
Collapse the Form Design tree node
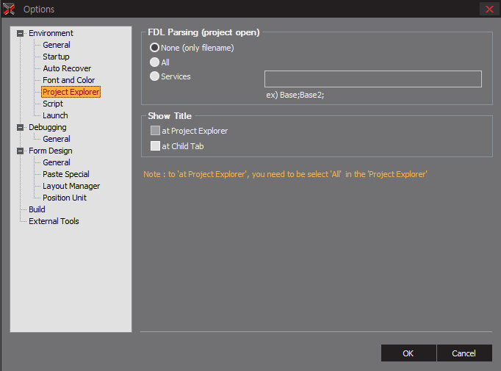pyautogui.click(x=20, y=151)
